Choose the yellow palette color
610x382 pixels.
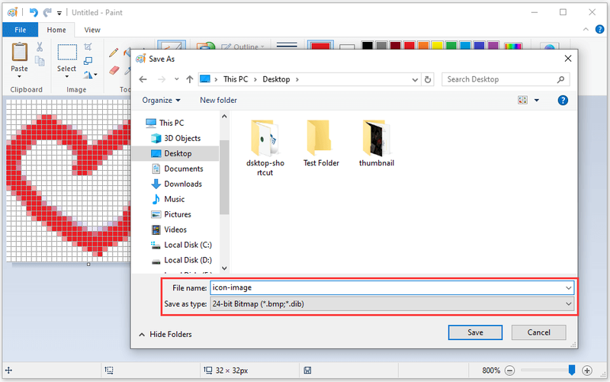[x=437, y=46]
